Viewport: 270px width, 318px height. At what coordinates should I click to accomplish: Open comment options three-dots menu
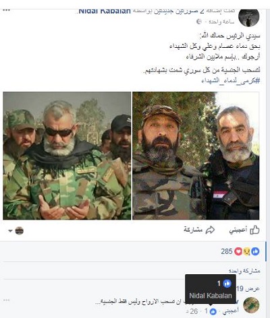click(x=7, y=300)
